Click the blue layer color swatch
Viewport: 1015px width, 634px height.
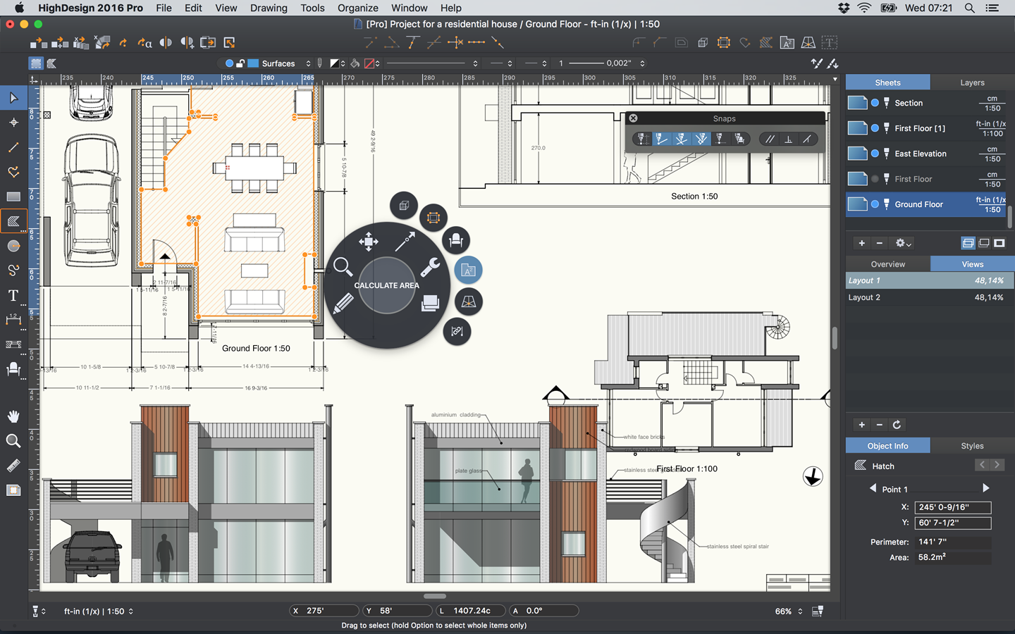pyautogui.click(x=253, y=63)
